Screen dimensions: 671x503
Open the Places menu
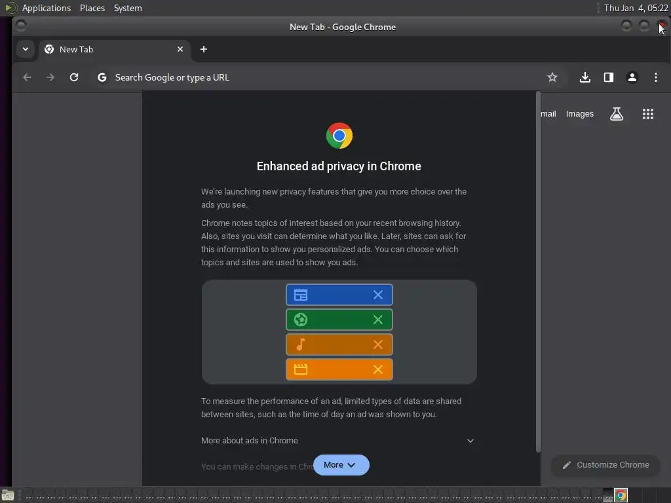92,8
